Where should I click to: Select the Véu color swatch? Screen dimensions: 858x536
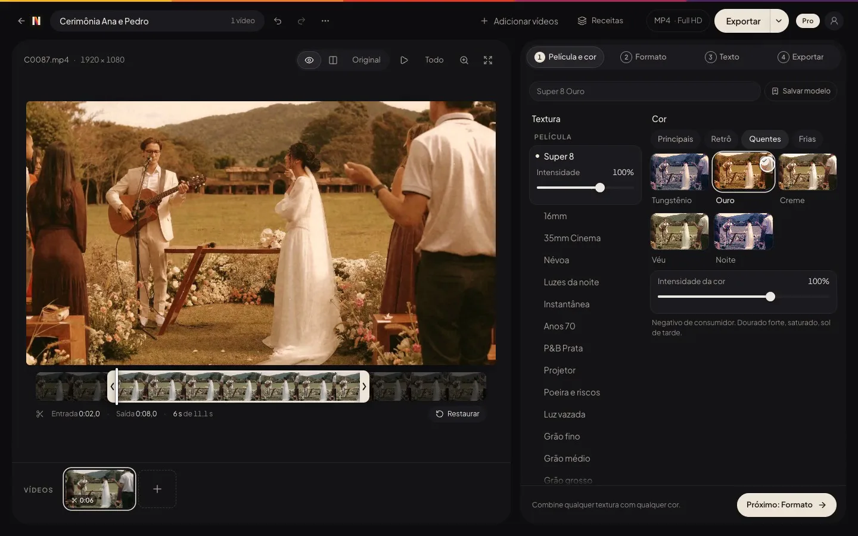click(x=680, y=231)
